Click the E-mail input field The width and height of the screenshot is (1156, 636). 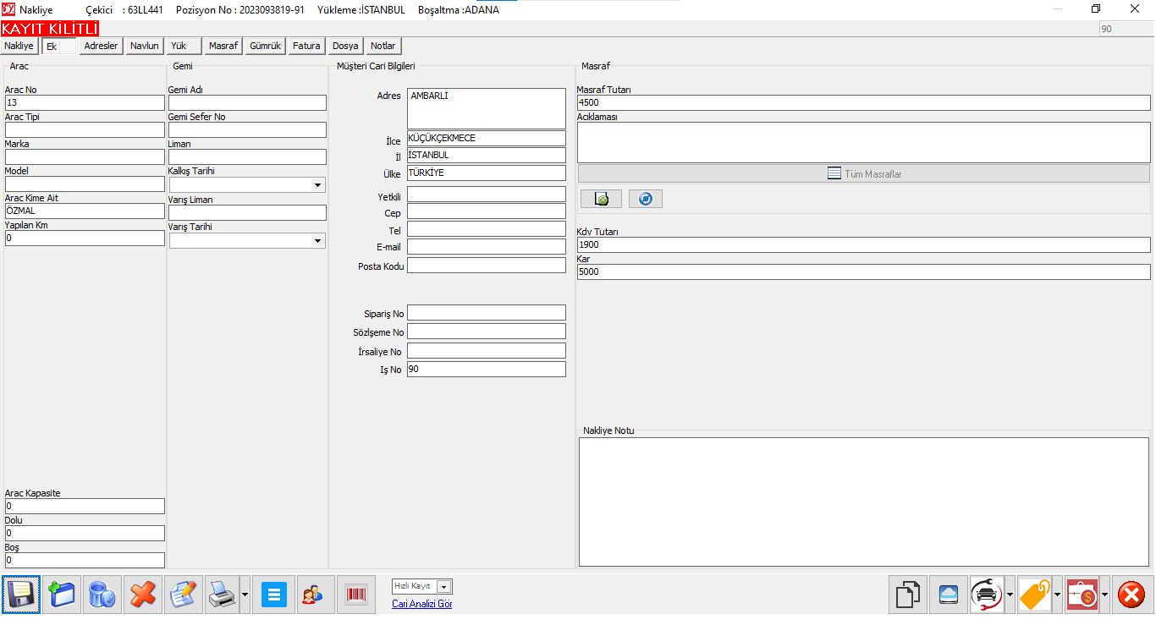(487, 246)
